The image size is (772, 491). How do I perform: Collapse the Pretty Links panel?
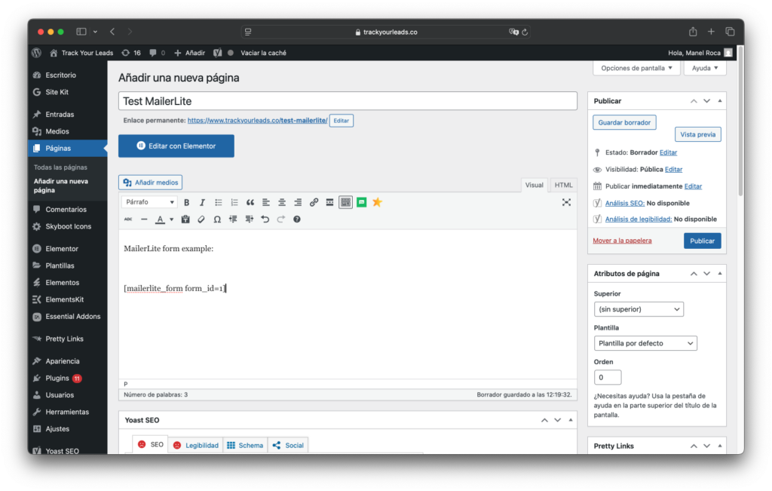(720, 447)
